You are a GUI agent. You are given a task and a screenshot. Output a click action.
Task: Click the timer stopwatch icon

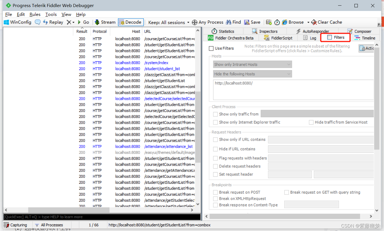point(277,22)
